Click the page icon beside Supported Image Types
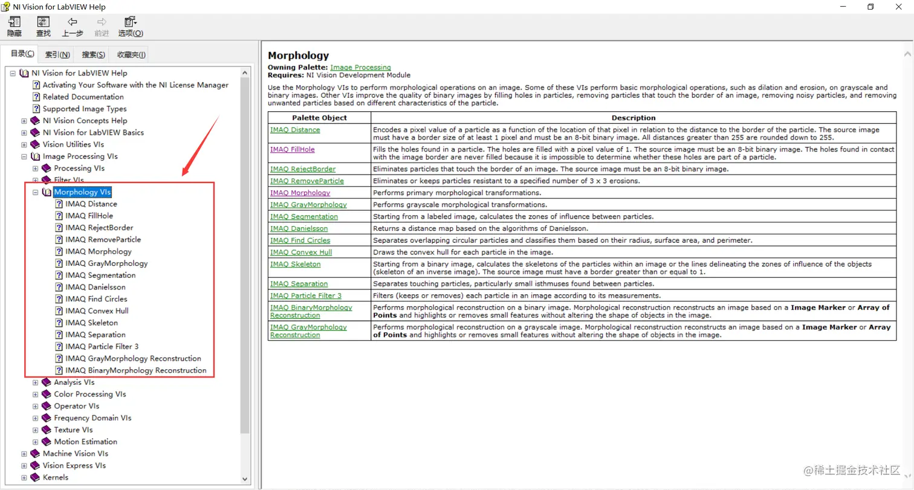Image resolution: width=914 pixels, height=490 pixels. coord(36,109)
